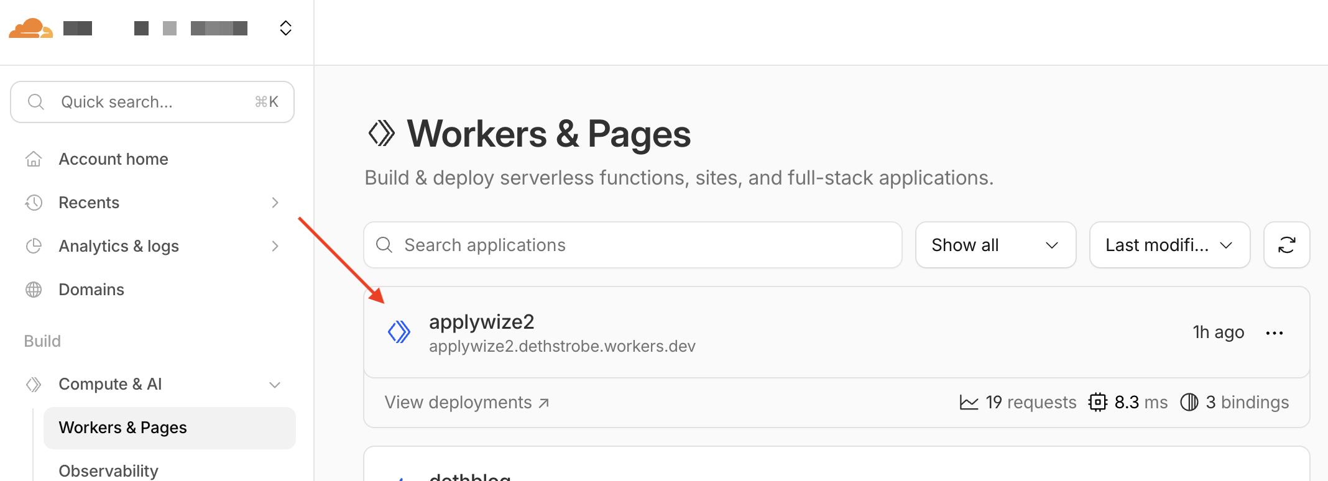The image size is (1328, 481).
Task: Click the requests chart icon
Action: (969, 403)
